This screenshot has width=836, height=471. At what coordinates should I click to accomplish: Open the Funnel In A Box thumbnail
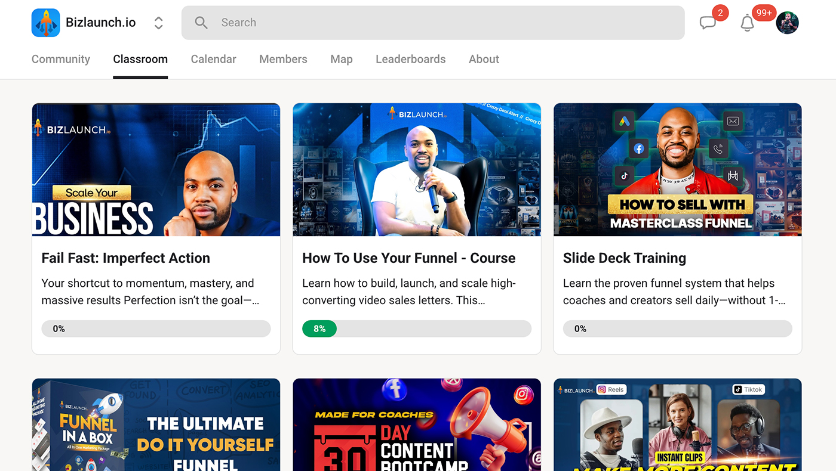[x=156, y=424]
